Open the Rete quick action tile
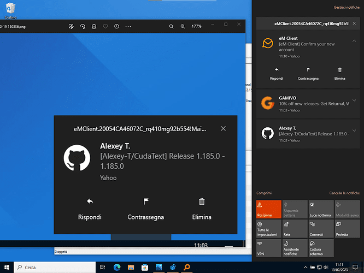The width and height of the screenshot is (364, 273). [295, 229]
